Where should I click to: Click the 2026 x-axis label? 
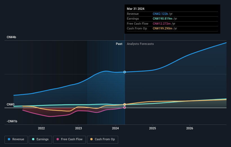[190, 128]
